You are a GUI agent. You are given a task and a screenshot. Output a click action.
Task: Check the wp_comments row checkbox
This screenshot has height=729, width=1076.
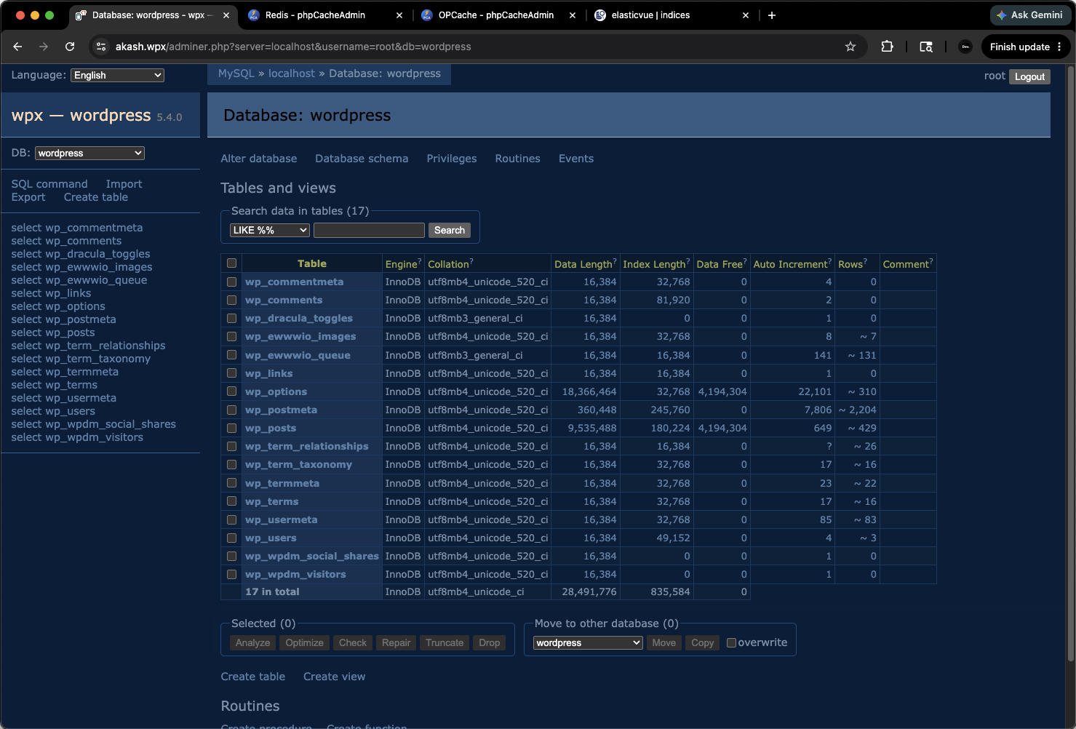[x=231, y=300]
